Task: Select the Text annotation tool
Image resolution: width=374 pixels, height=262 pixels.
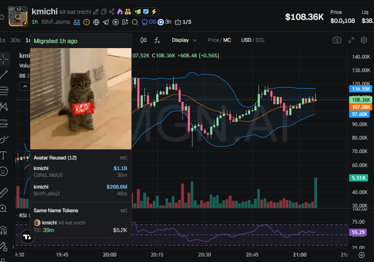Action: 4,155
